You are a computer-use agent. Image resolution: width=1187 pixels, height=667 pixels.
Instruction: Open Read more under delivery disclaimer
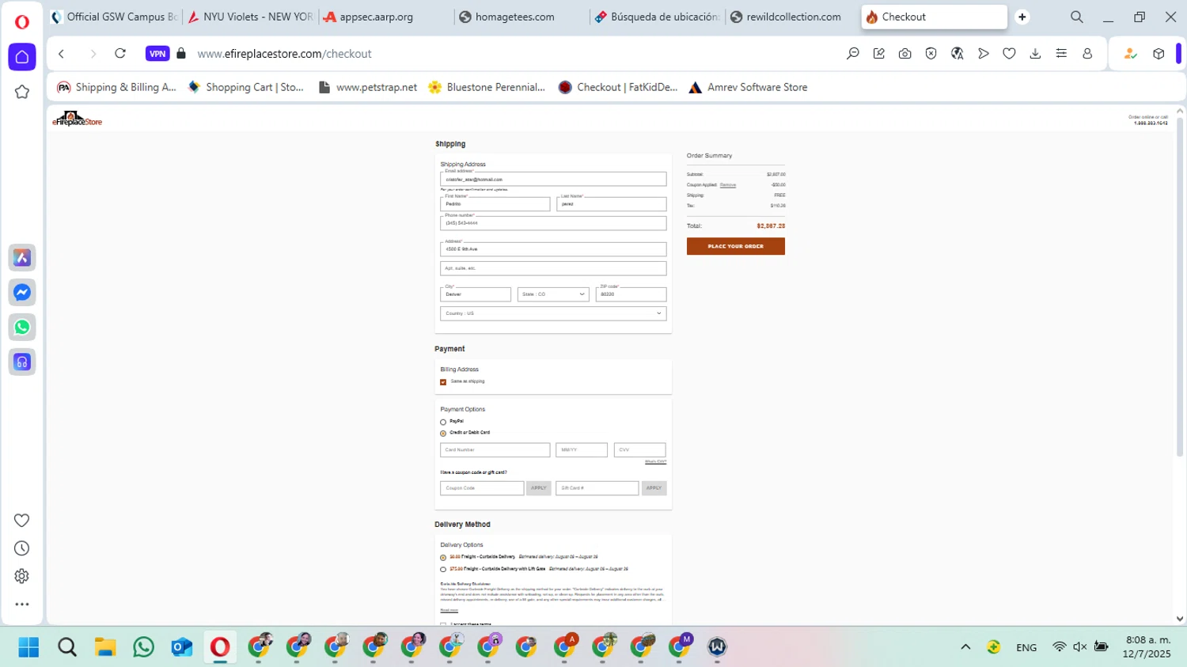449,610
